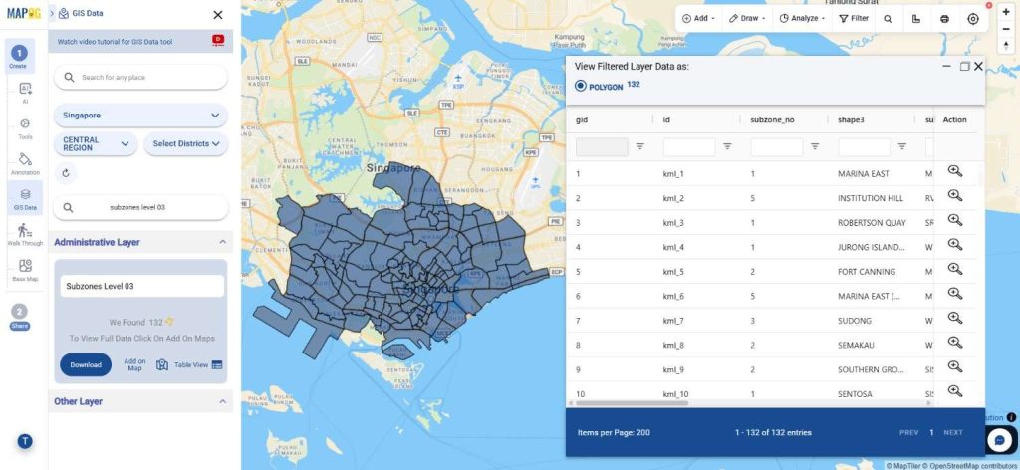Zoom to the SENTOSA row feature
The height and width of the screenshot is (470, 1020).
pos(954,391)
